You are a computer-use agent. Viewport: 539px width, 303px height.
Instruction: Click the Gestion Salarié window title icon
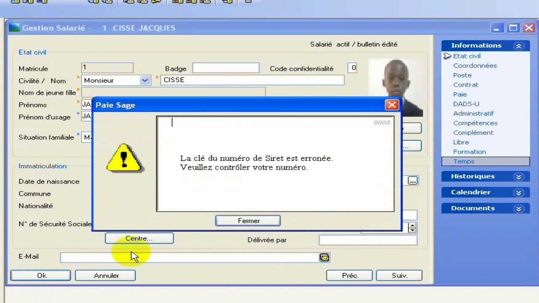point(14,28)
